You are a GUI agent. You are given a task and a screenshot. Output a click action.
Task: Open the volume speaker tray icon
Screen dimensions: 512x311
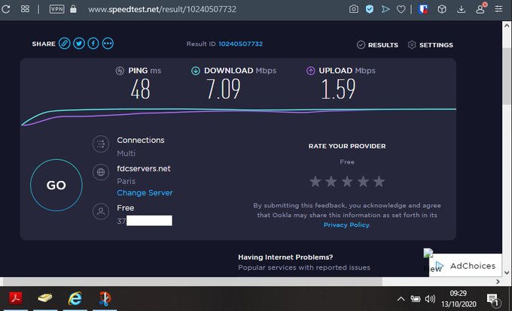(x=430, y=299)
